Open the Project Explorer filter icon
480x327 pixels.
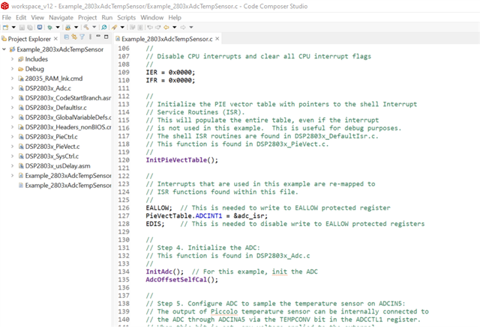point(82,37)
